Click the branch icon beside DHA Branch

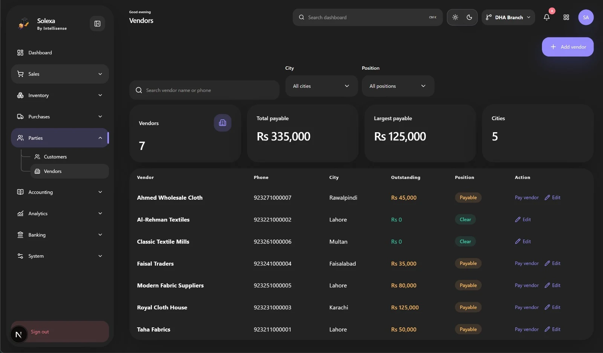pyautogui.click(x=488, y=17)
